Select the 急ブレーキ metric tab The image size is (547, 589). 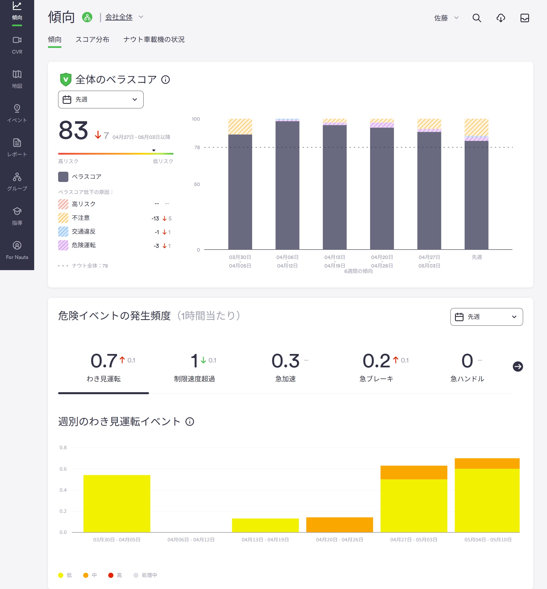(x=376, y=367)
